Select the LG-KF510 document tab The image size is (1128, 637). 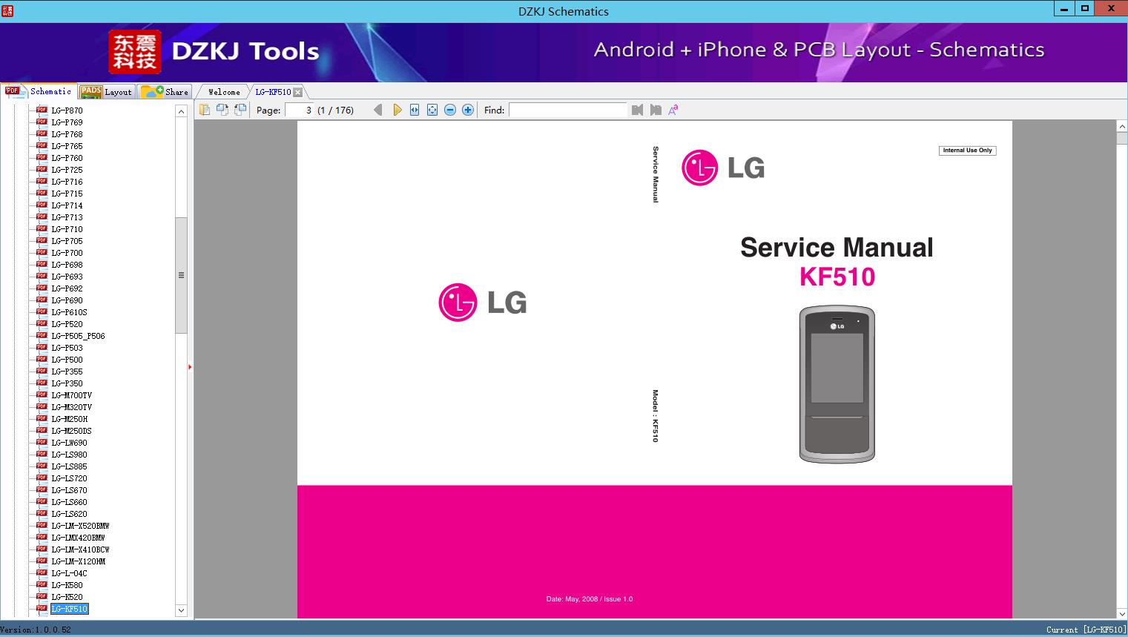click(273, 92)
